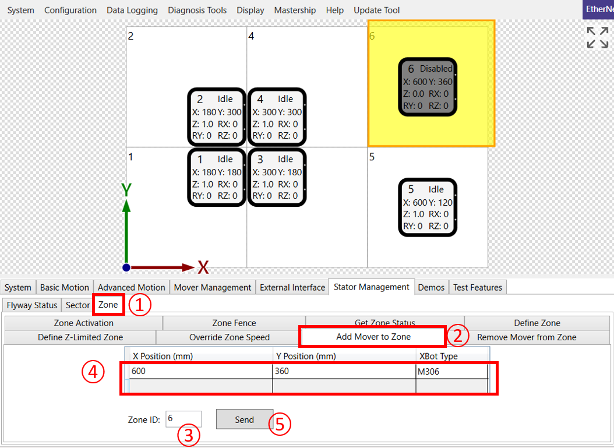This screenshot has height=448, width=614.
Task: Click the blue origin point of axes
Action: [x=126, y=267]
